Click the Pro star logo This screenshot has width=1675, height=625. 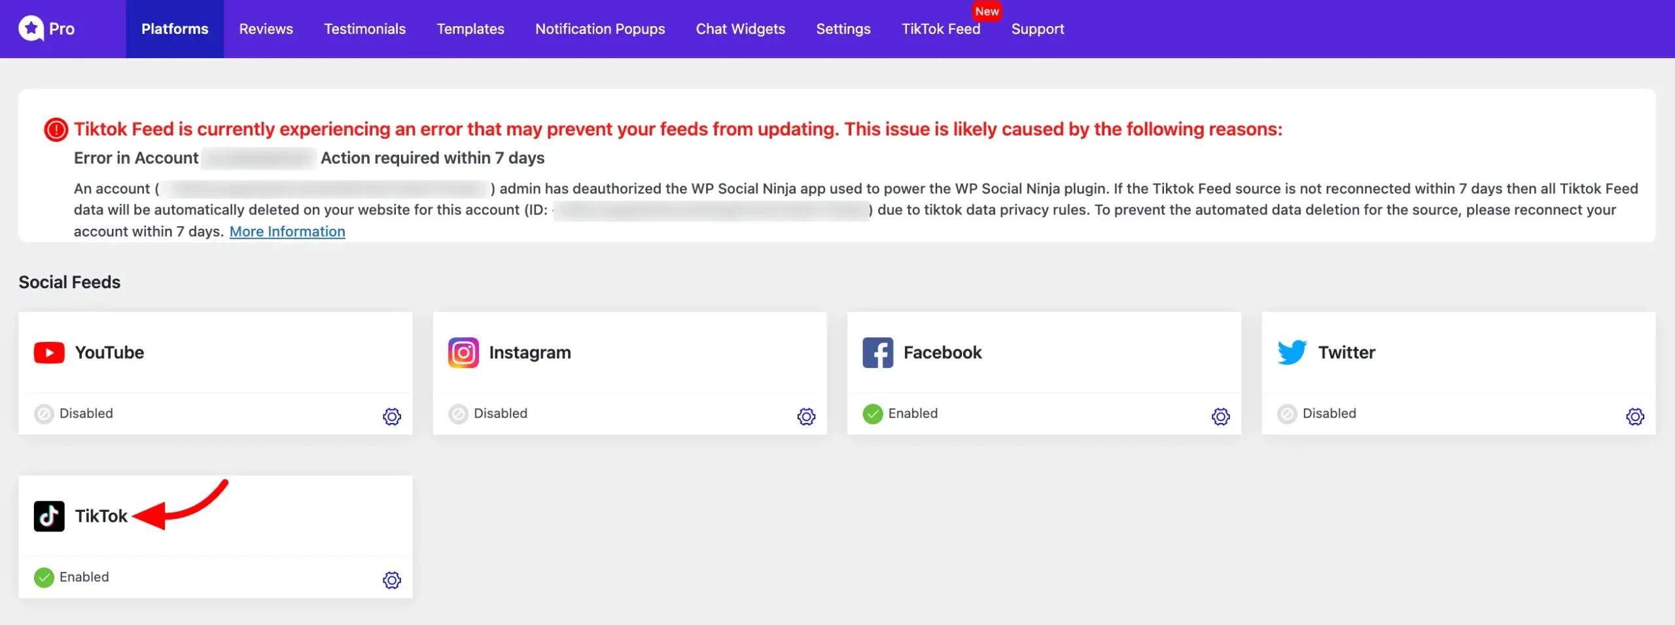pos(31,28)
